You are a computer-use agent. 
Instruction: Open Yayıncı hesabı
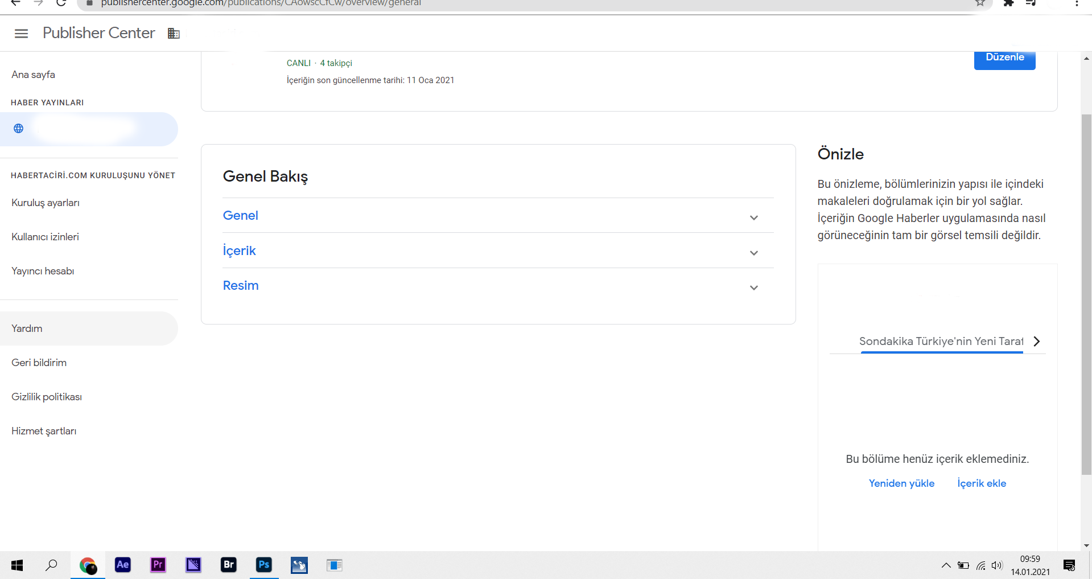pos(43,271)
